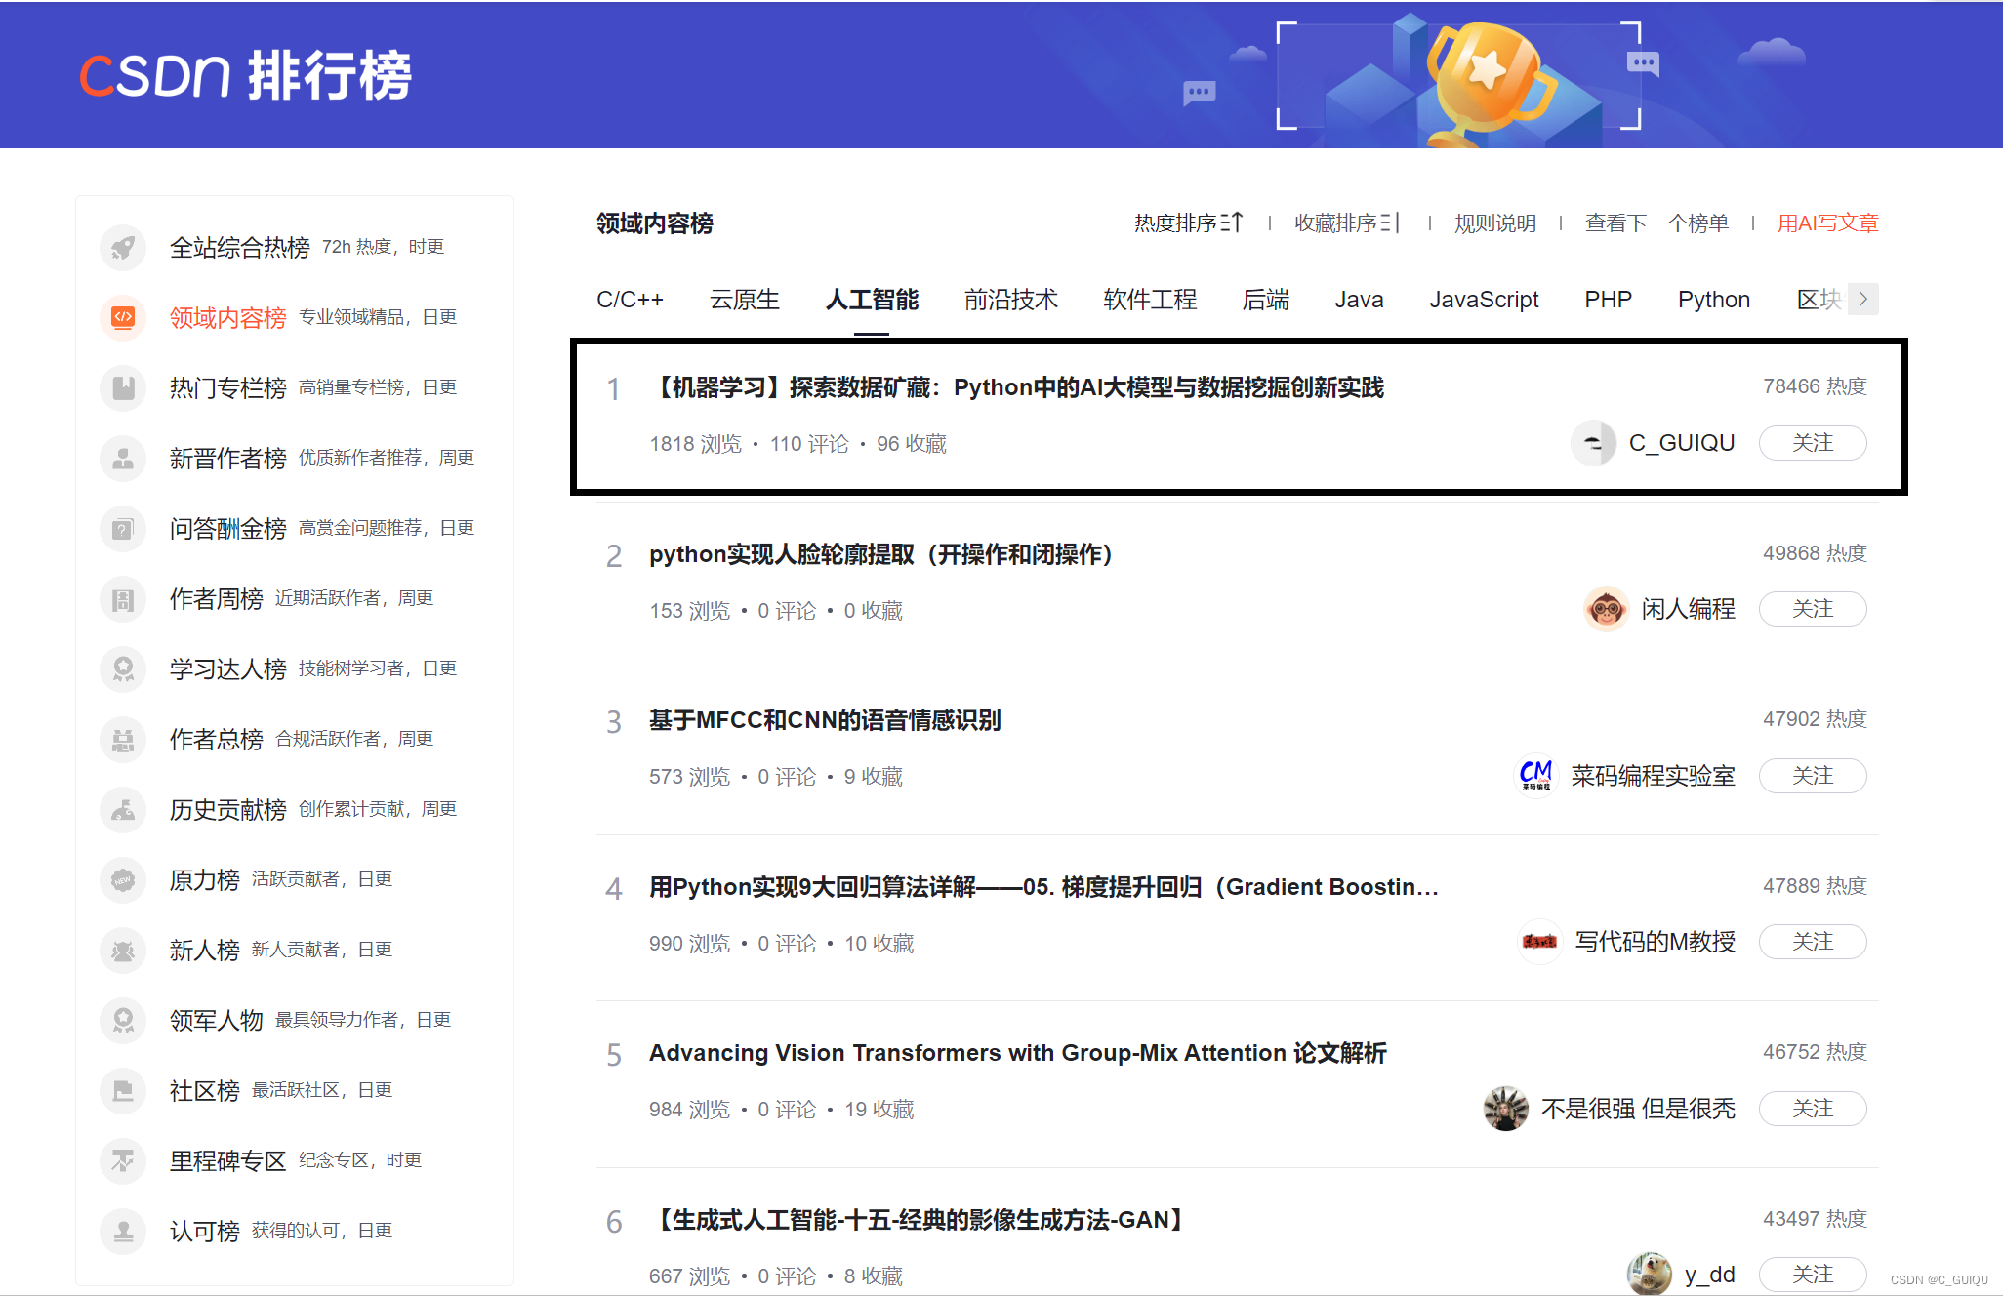Open article 基于MFCC和CNN的语音情感识别
The height and width of the screenshot is (1296, 2003).
pos(825,720)
